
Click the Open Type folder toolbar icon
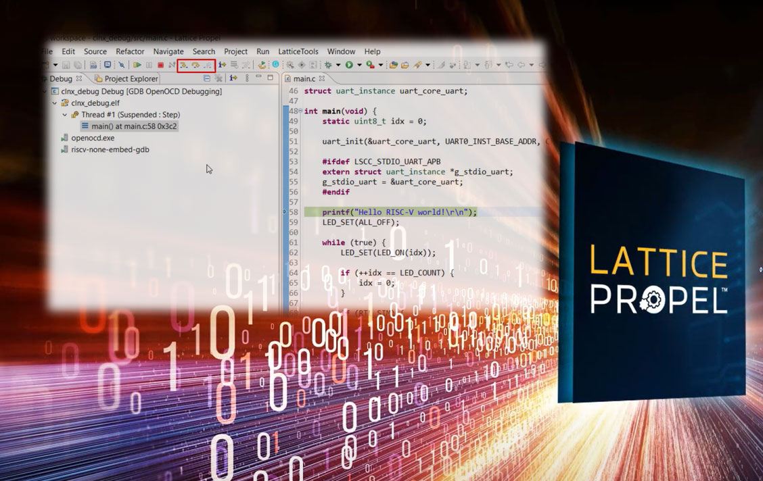pos(393,65)
